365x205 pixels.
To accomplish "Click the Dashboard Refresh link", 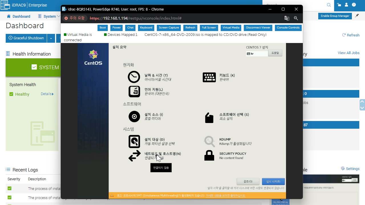I will (351, 35).
